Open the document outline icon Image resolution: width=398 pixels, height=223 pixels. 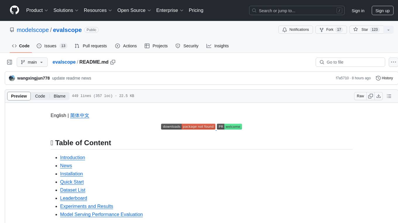389,96
